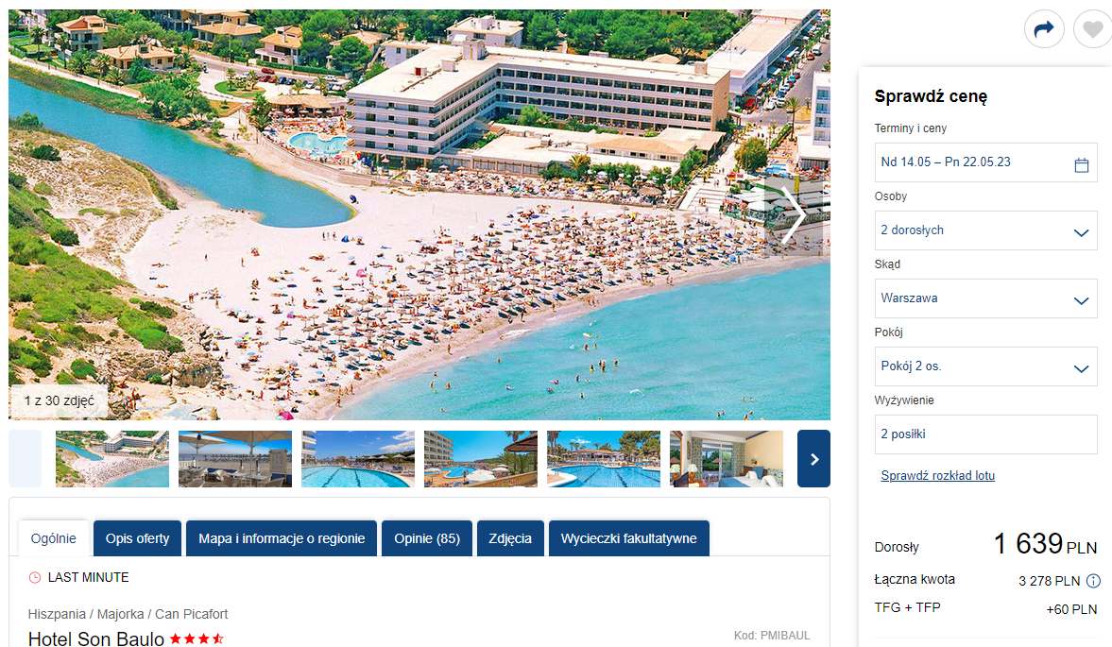Click info icon next to 3 278 PLN
Image resolution: width=1112 pixels, height=647 pixels.
point(1093,580)
